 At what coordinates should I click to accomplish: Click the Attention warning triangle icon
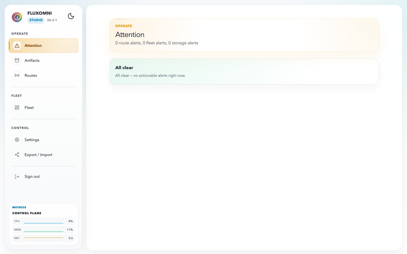tap(17, 45)
